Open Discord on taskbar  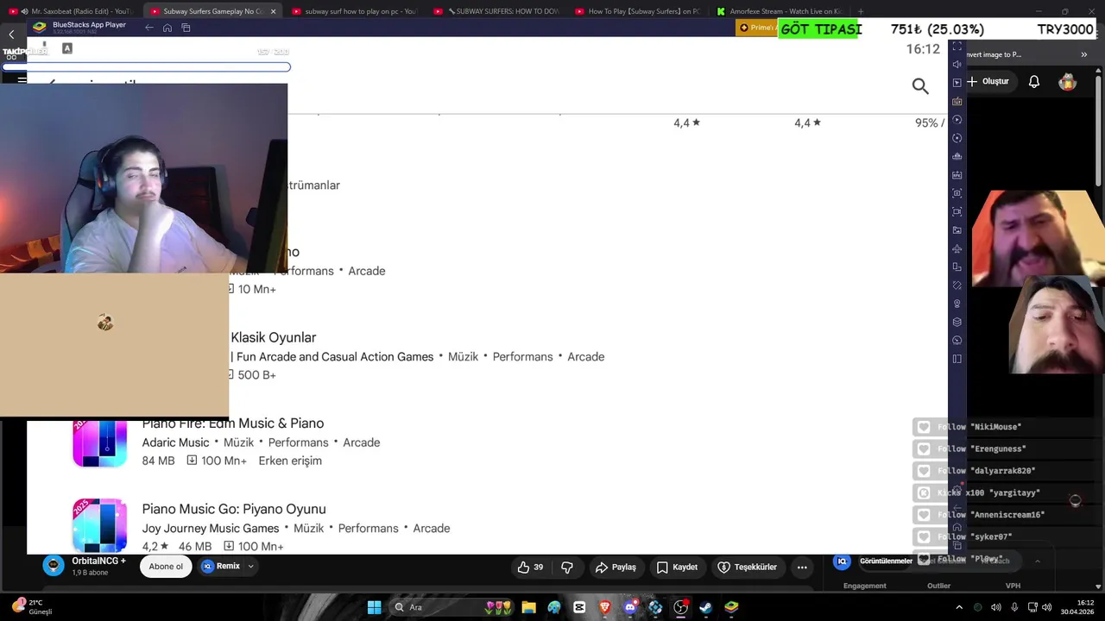pos(630,607)
